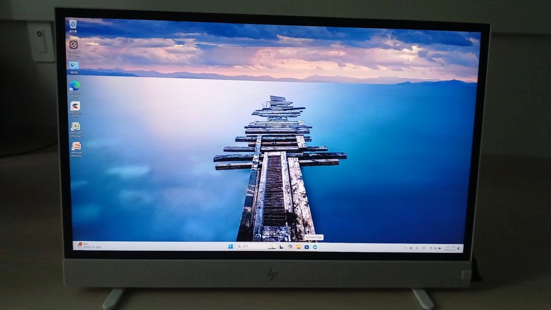Open the Recycle Bin desktop icon
The height and width of the screenshot is (310, 551).
click(x=73, y=26)
